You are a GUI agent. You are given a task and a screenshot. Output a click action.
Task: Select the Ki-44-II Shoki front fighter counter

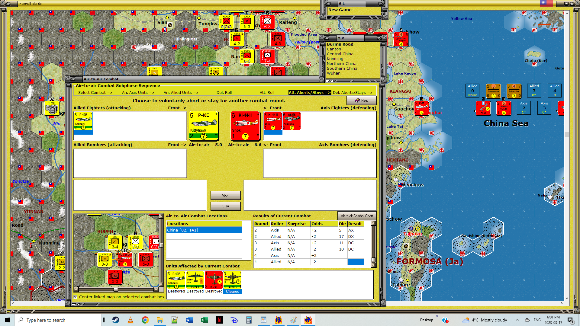pos(245,126)
